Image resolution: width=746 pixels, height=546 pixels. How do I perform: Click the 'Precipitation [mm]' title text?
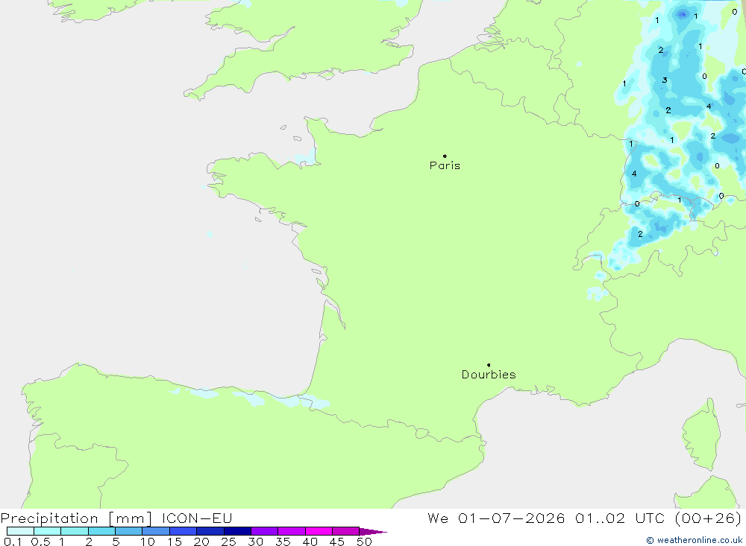pyautogui.click(x=76, y=518)
